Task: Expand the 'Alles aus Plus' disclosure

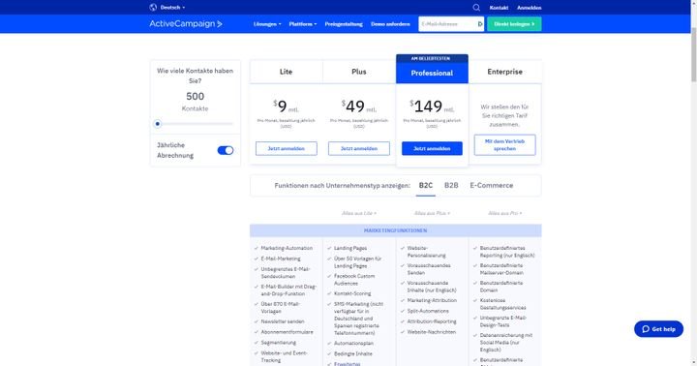Action: 432,213
